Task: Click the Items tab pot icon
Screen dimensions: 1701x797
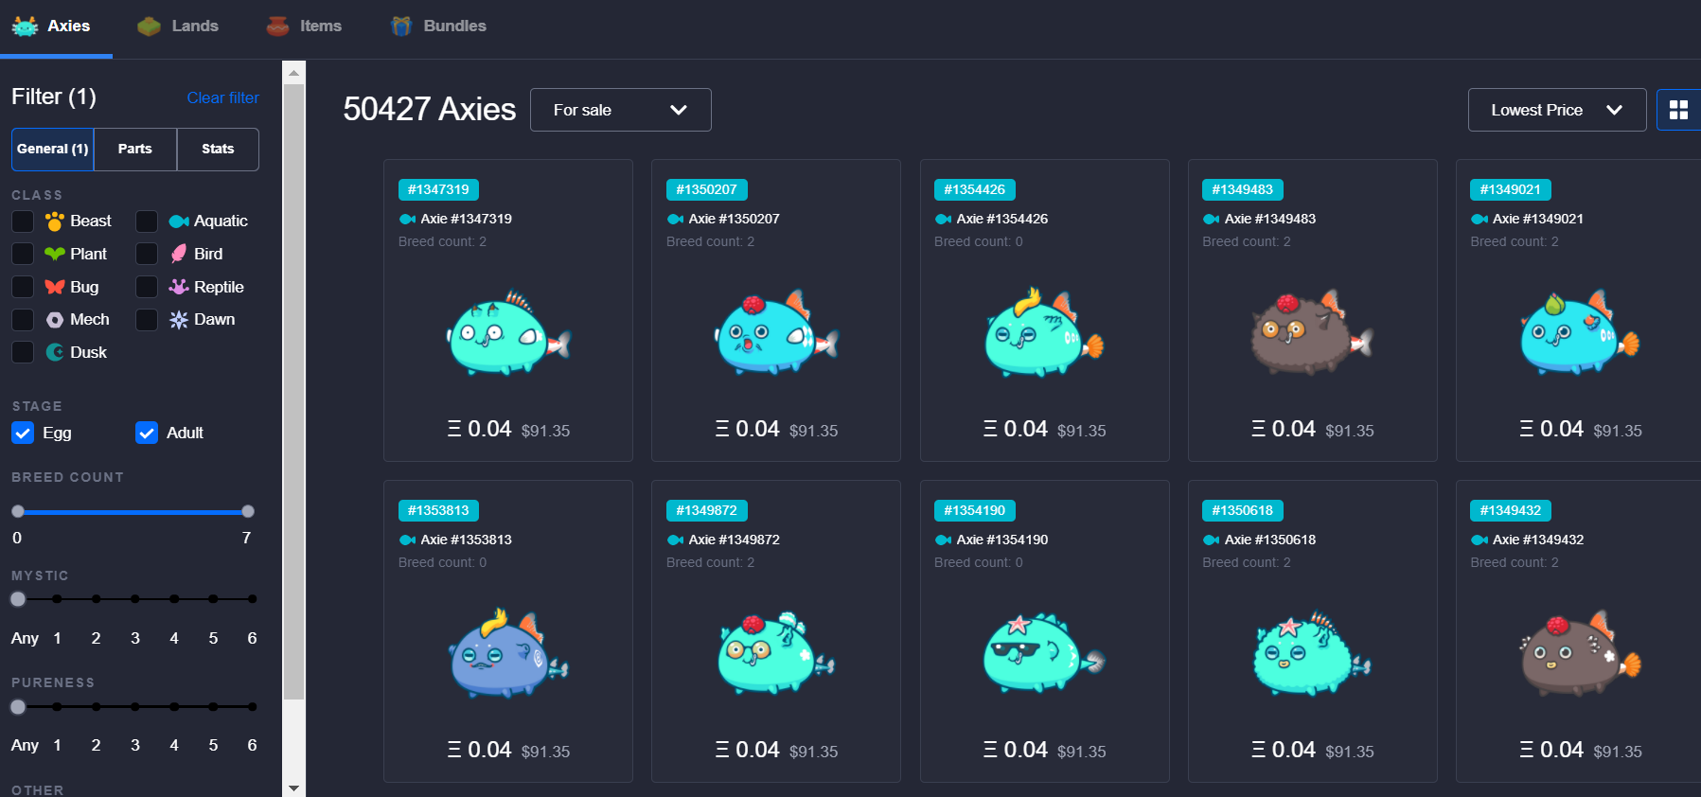Action: 277,27
